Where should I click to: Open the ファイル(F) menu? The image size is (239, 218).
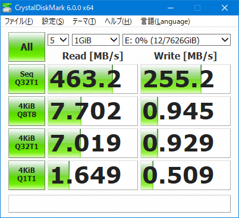18,21
